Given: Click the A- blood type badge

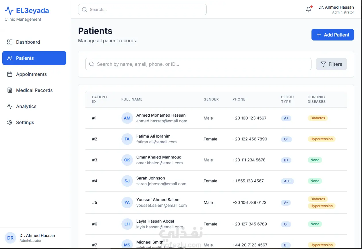Looking at the screenshot, I should pos(286,202).
